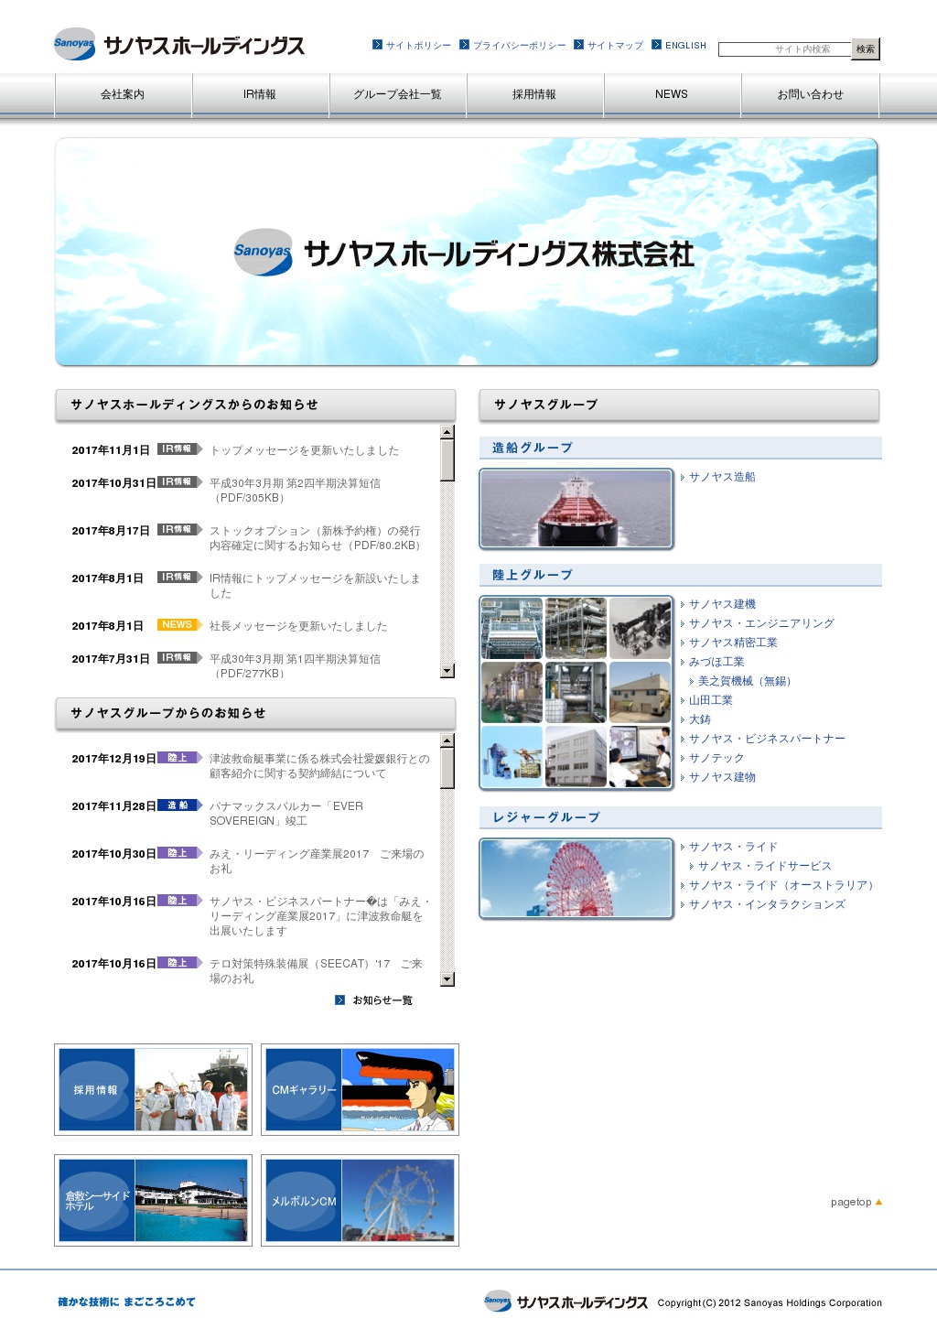This screenshot has height=1329, width=937.
Task: Open 社長メッセージを更新いたしました news item
Action: click(298, 626)
